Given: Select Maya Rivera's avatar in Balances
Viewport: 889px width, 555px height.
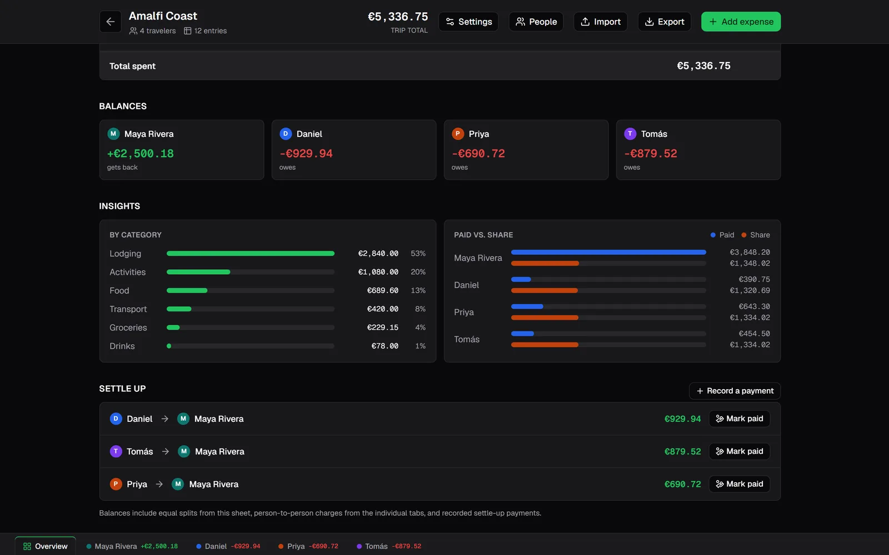Looking at the screenshot, I should click(x=113, y=134).
